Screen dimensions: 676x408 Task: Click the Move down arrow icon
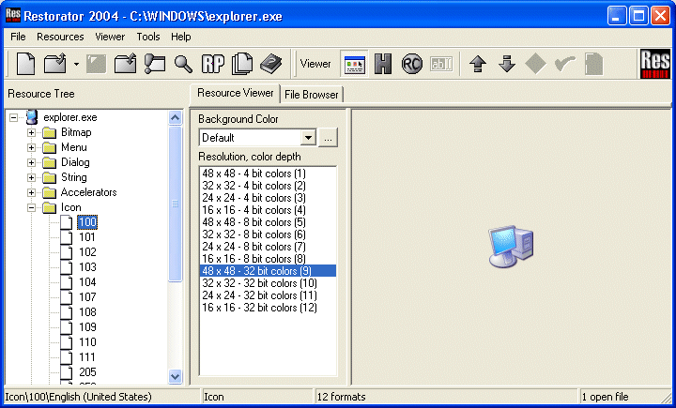[507, 64]
